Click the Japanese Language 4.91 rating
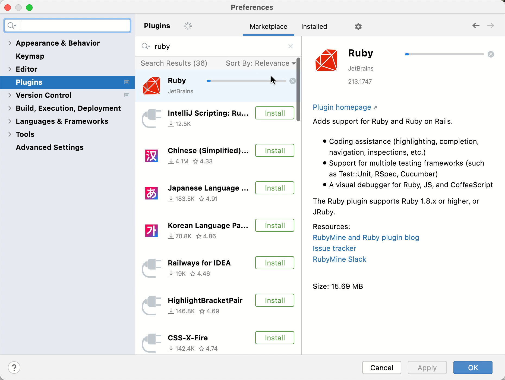505x380 pixels. tap(208, 199)
